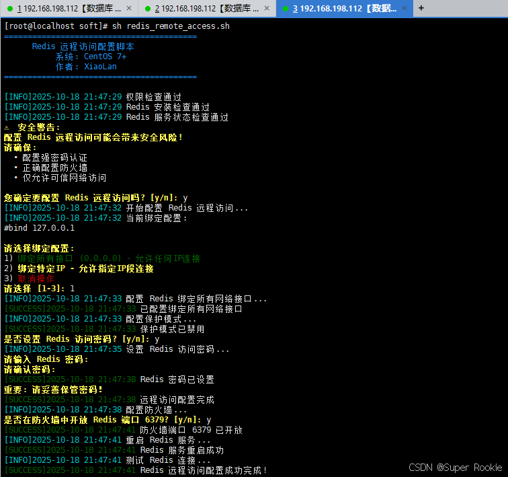Click the log line '测试 Redis 连接...'
Screen dimensions: 508x477
pos(168,460)
